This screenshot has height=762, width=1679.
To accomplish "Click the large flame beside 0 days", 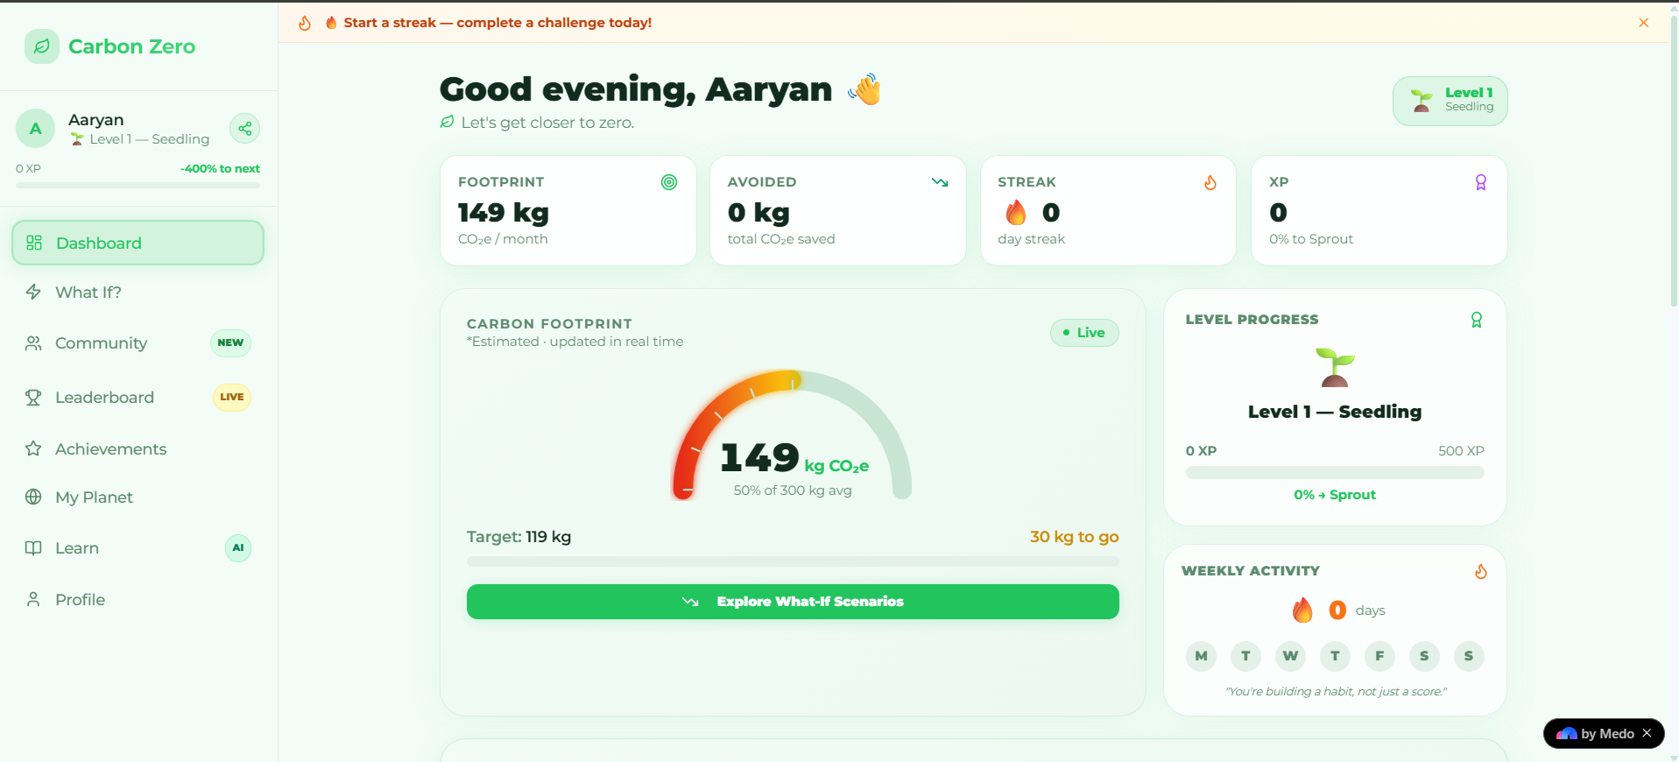I will click(1302, 610).
